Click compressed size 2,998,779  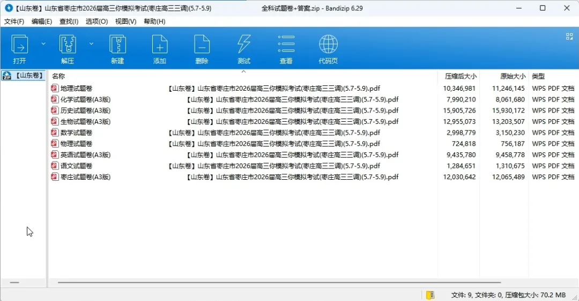(x=461, y=133)
